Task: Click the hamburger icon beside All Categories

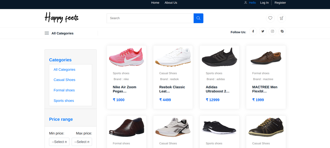Action: pyautogui.click(x=47, y=33)
